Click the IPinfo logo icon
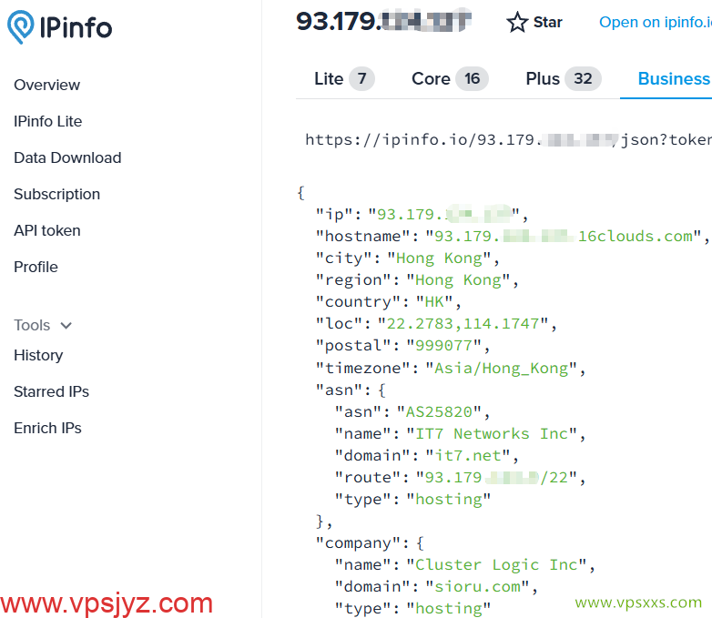This screenshot has width=712, height=618. coord(20,27)
